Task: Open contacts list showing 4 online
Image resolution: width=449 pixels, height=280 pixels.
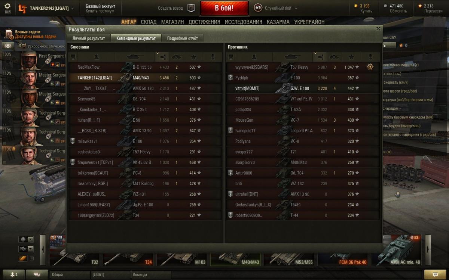Action: click(x=14, y=274)
